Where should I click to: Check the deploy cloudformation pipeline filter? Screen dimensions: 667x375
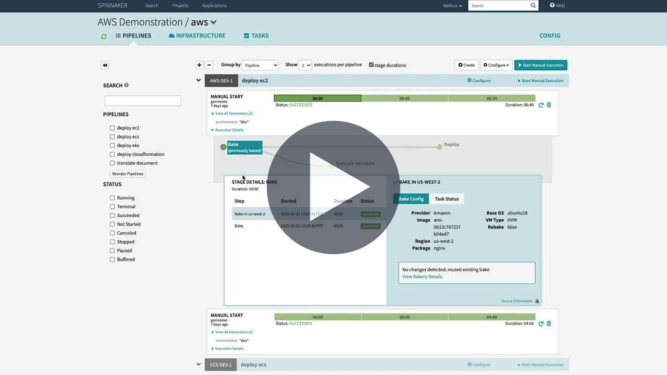click(x=112, y=155)
